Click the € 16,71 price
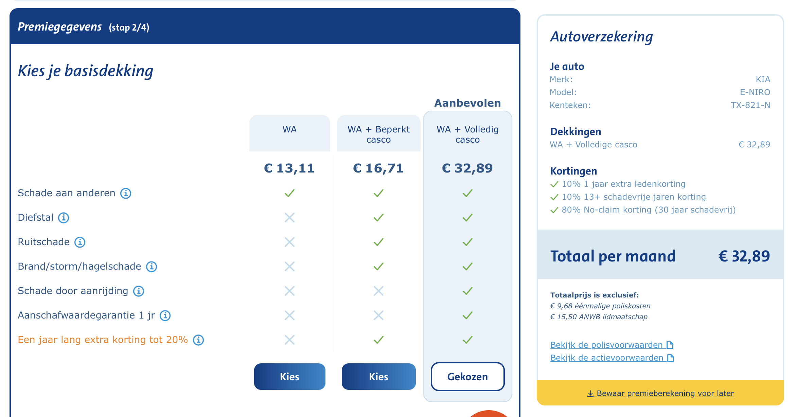The width and height of the screenshot is (797, 417). click(x=378, y=168)
